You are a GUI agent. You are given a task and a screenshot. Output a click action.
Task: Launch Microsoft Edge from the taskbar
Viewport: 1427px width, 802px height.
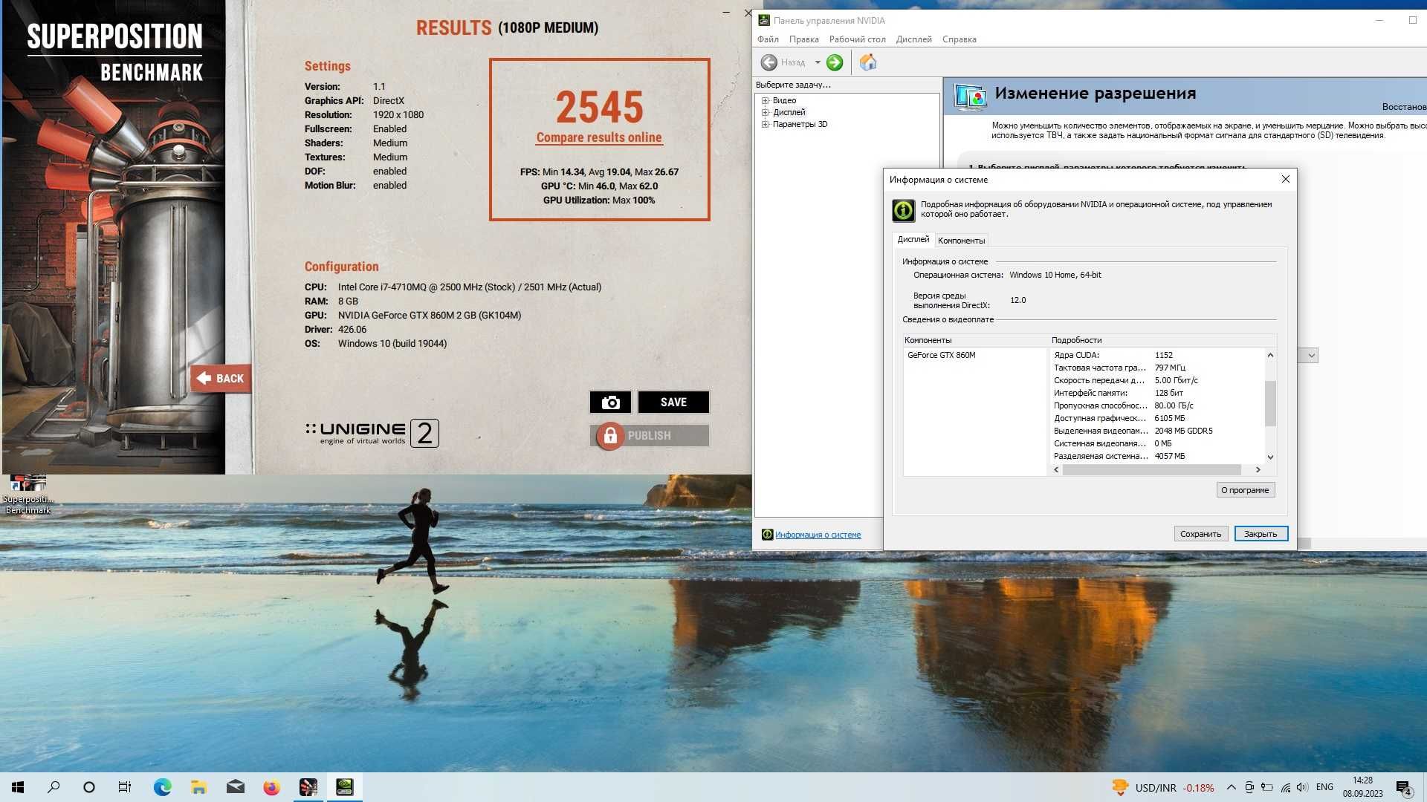click(x=162, y=787)
